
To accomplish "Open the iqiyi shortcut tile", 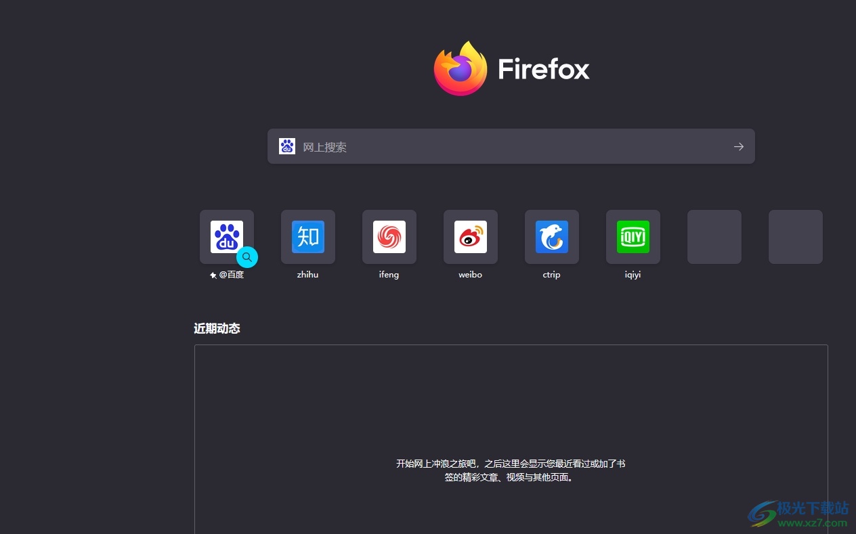I will click(x=633, y=237).
